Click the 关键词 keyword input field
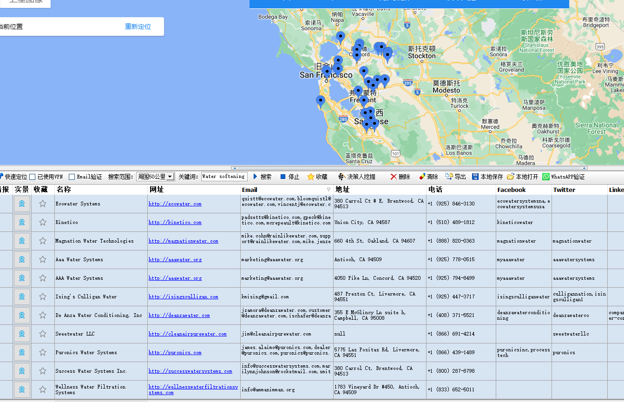Screen dimensions: 624x402 pos(224,177)
